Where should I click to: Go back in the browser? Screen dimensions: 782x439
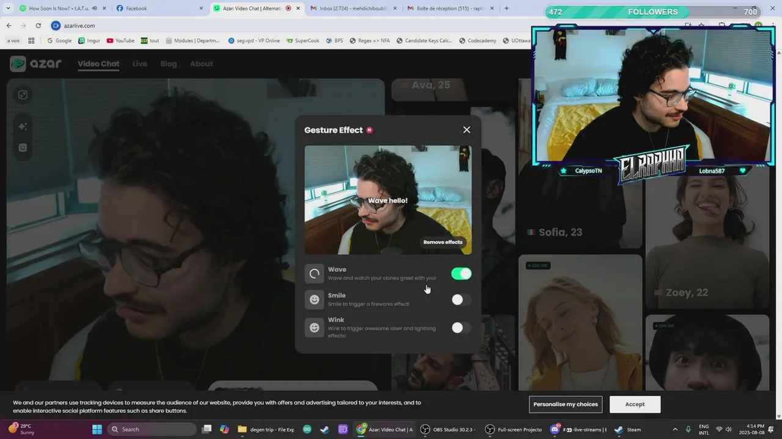pos(9,26)
